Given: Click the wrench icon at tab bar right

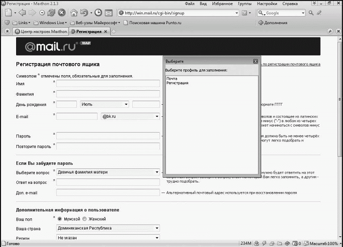Looking at the screenshot, I should coord(330,31).
